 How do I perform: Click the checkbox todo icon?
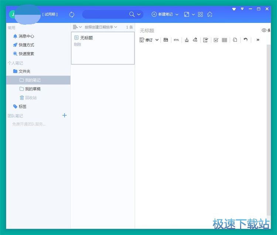(216, 40)
